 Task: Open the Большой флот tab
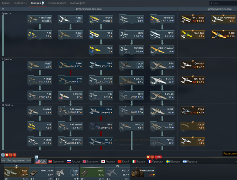pos(57,3)
